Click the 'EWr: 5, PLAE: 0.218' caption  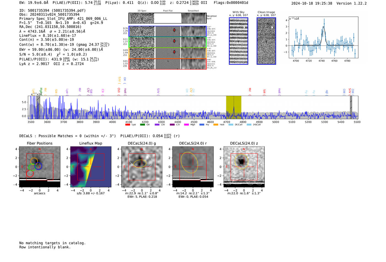pos(142,197)
